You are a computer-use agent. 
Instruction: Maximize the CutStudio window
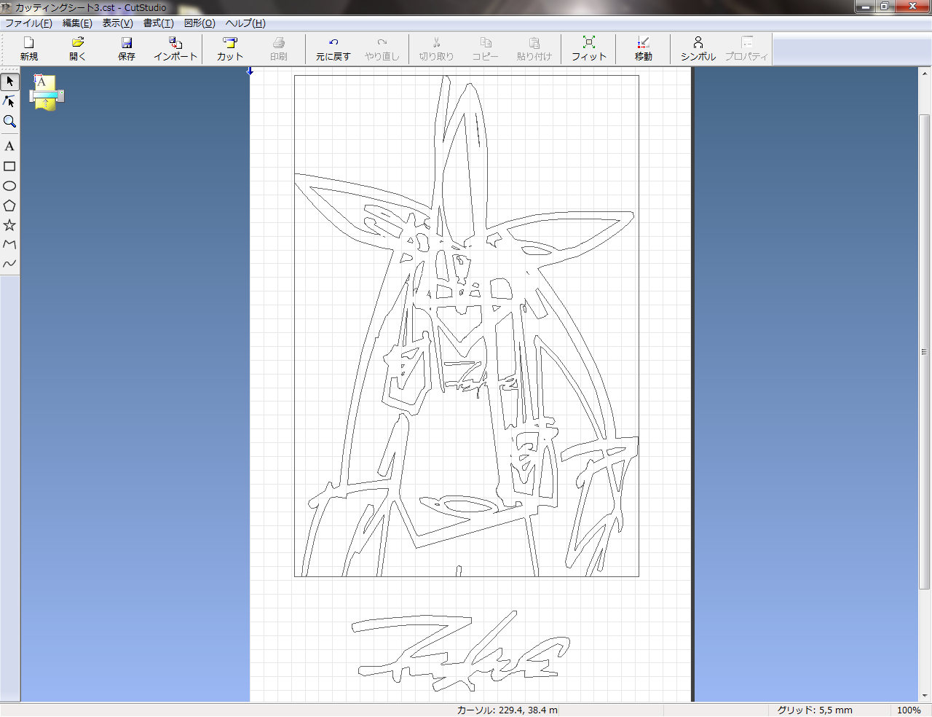pos(885,7)
